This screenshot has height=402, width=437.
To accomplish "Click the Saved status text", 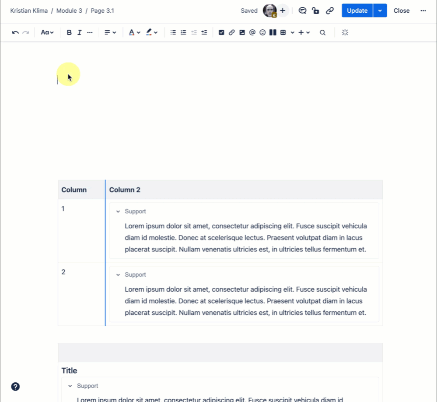I will (249, 11).
